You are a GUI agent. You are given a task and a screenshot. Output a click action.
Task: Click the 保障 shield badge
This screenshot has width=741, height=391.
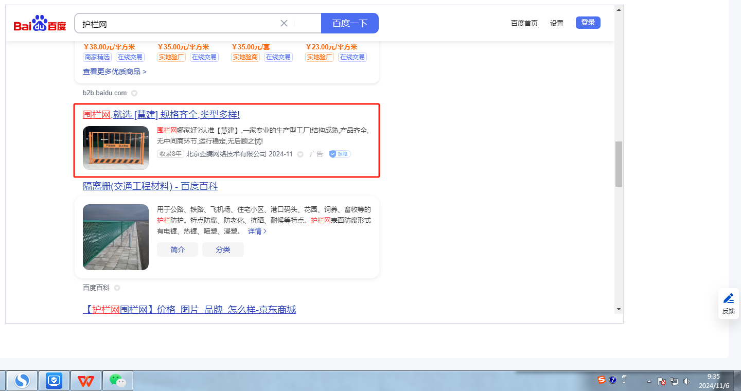coord(340,154)
